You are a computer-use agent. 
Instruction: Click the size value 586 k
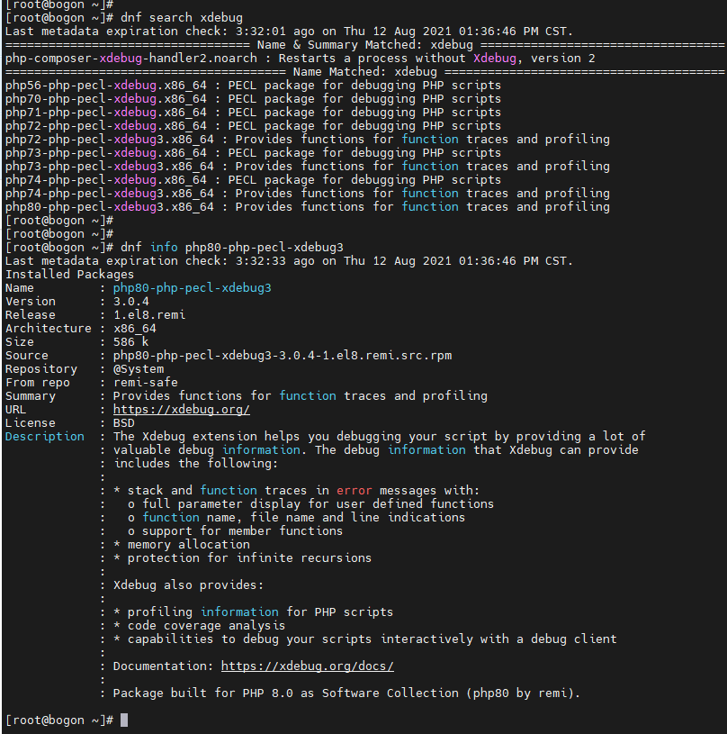click(130, 342)
